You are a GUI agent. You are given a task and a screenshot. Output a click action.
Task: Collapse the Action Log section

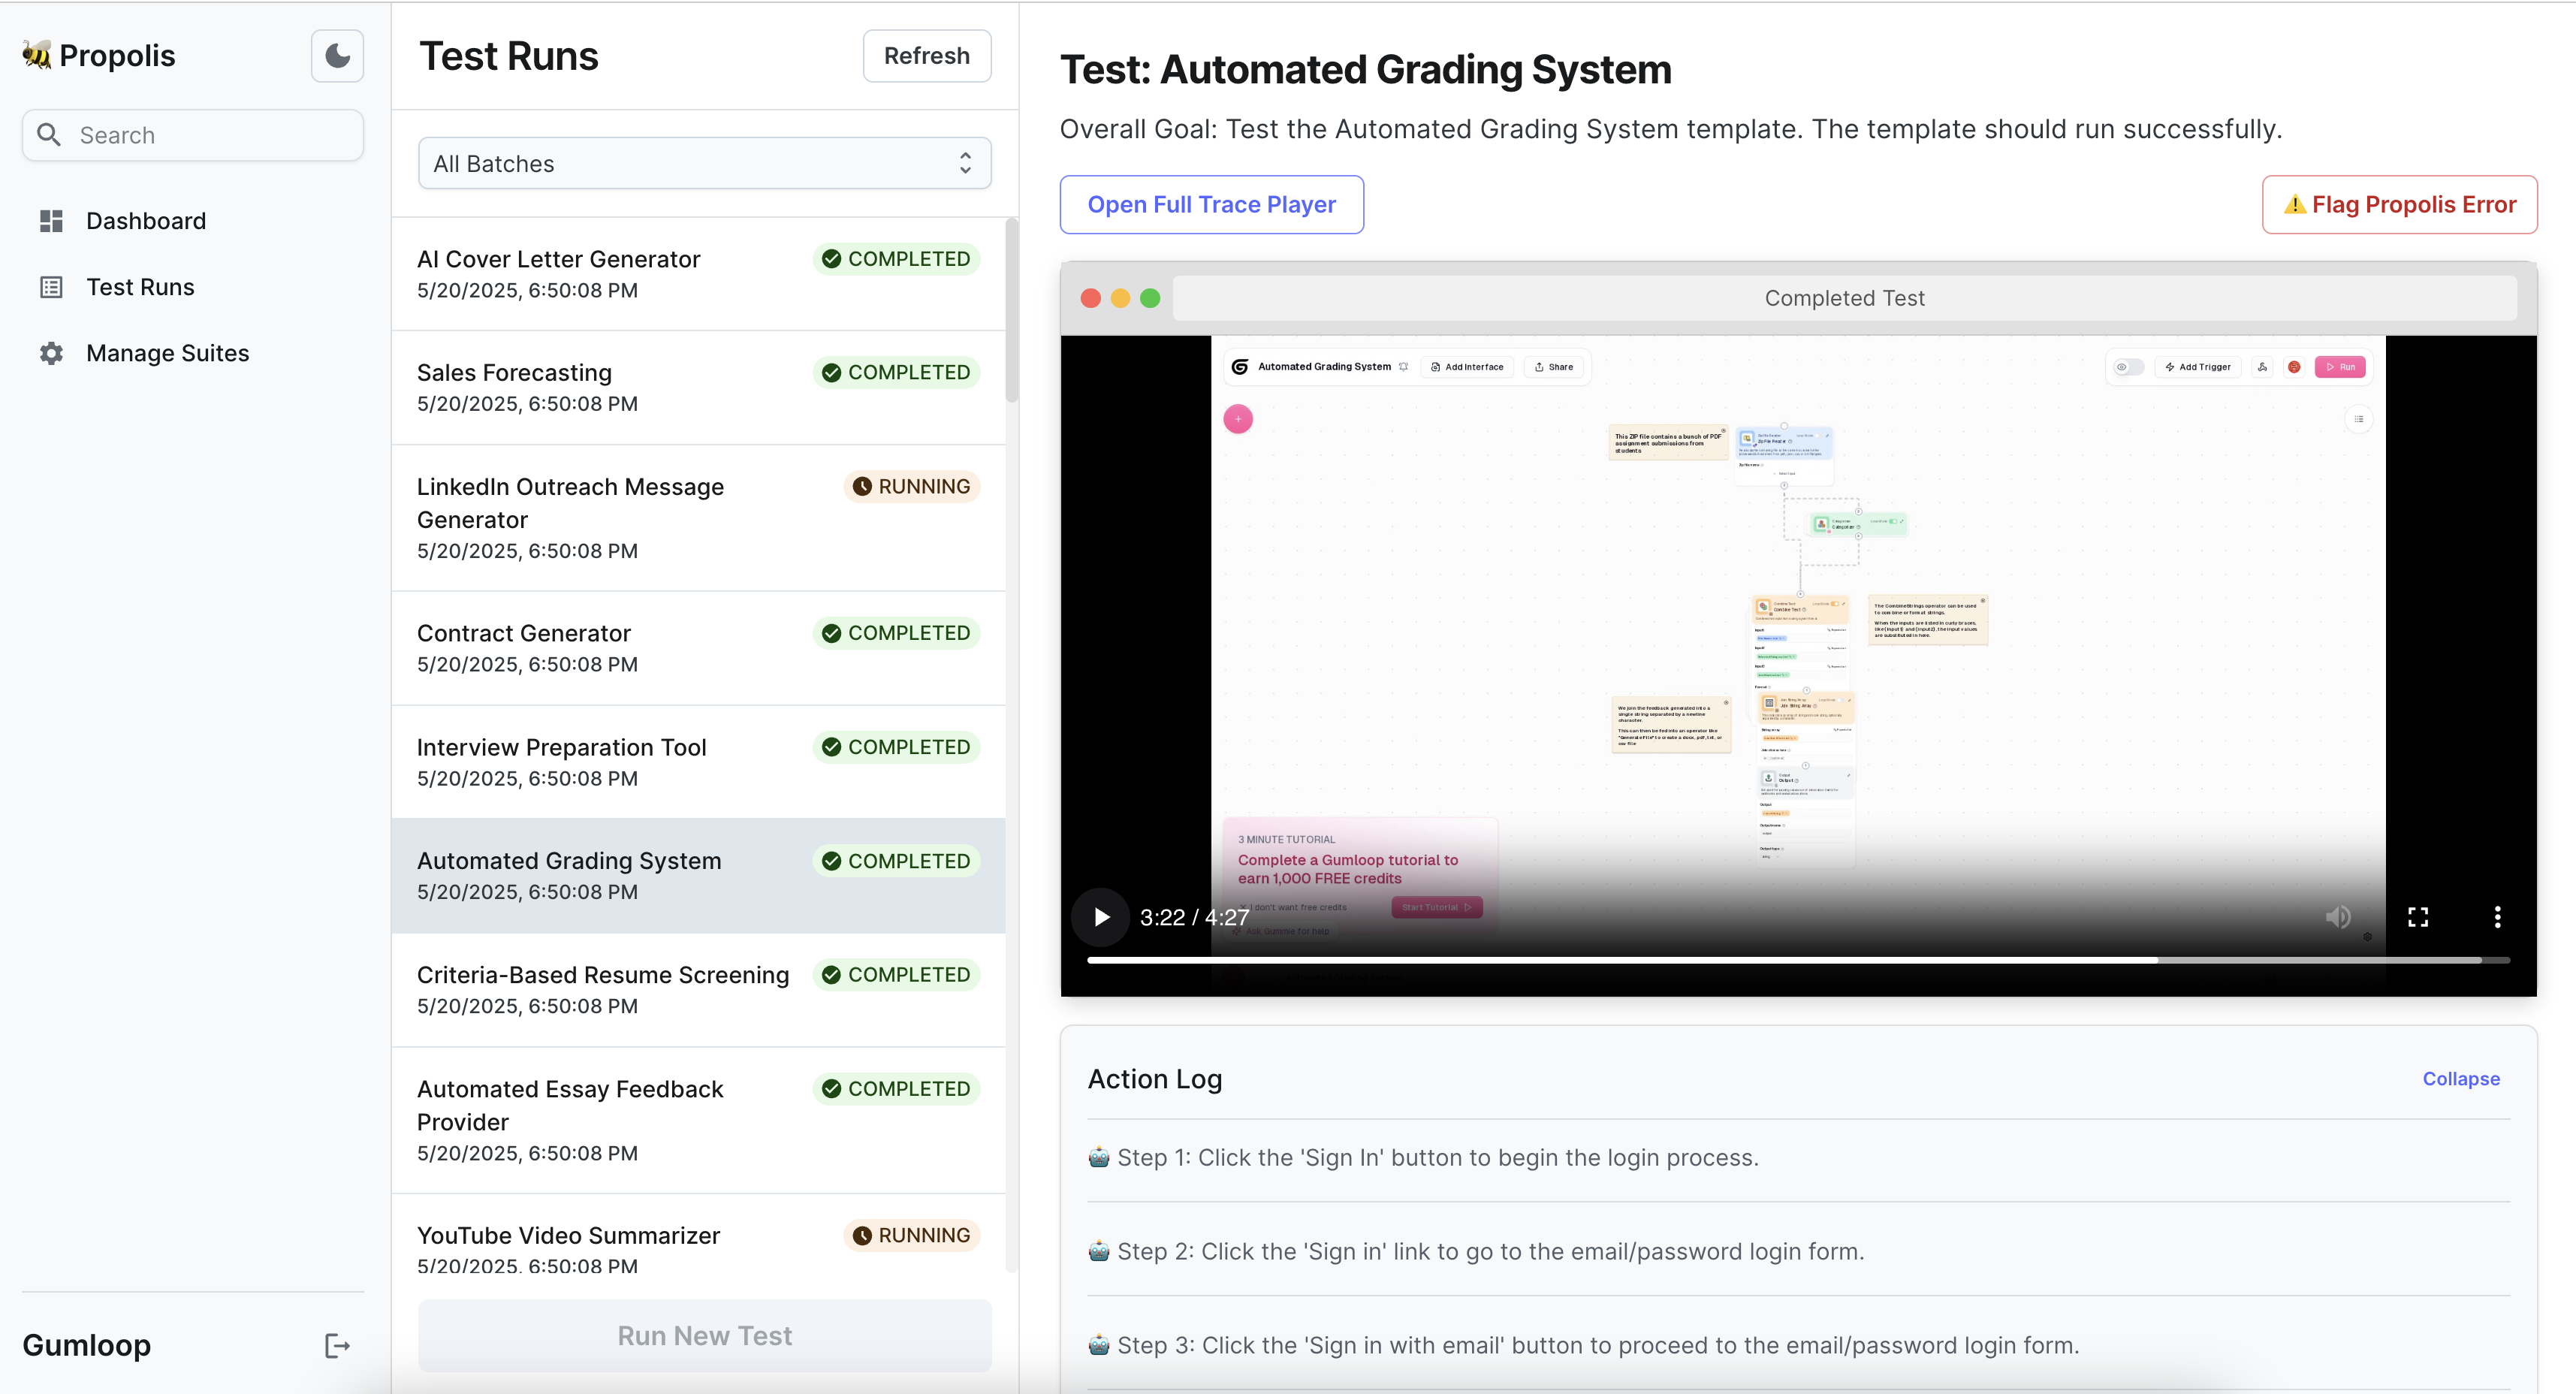click(x=2460, y=1079)
